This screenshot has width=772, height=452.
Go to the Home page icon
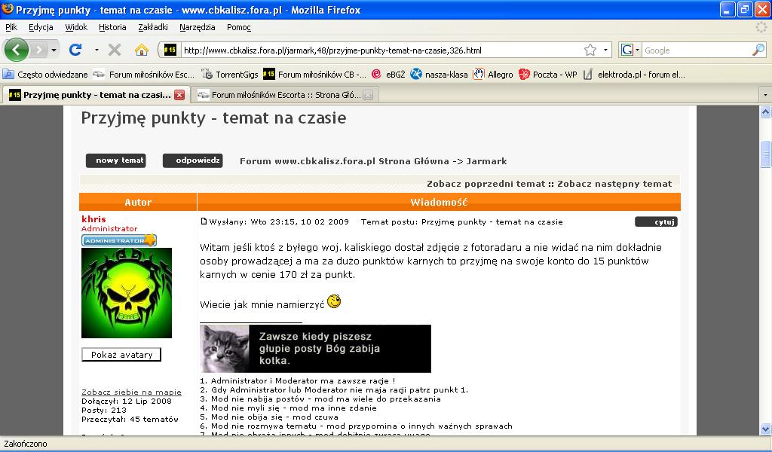click(x=141, y=50)
